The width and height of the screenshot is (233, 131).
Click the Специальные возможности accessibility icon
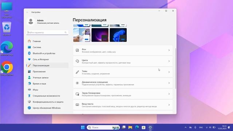tap(29, 96)
